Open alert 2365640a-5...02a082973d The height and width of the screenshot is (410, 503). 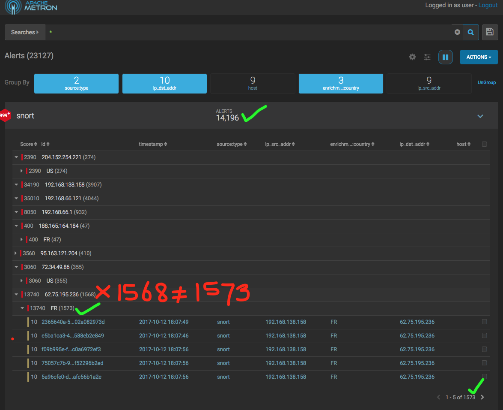(x=73, y=322)
